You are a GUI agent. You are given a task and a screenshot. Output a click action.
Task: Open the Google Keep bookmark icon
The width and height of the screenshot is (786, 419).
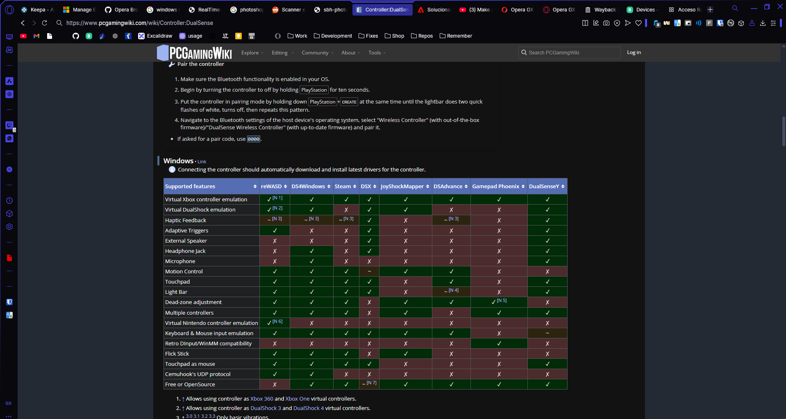[238, 36]
